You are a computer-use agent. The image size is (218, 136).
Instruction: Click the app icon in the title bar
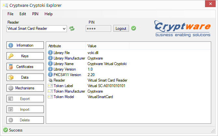[x=6, y=5]
